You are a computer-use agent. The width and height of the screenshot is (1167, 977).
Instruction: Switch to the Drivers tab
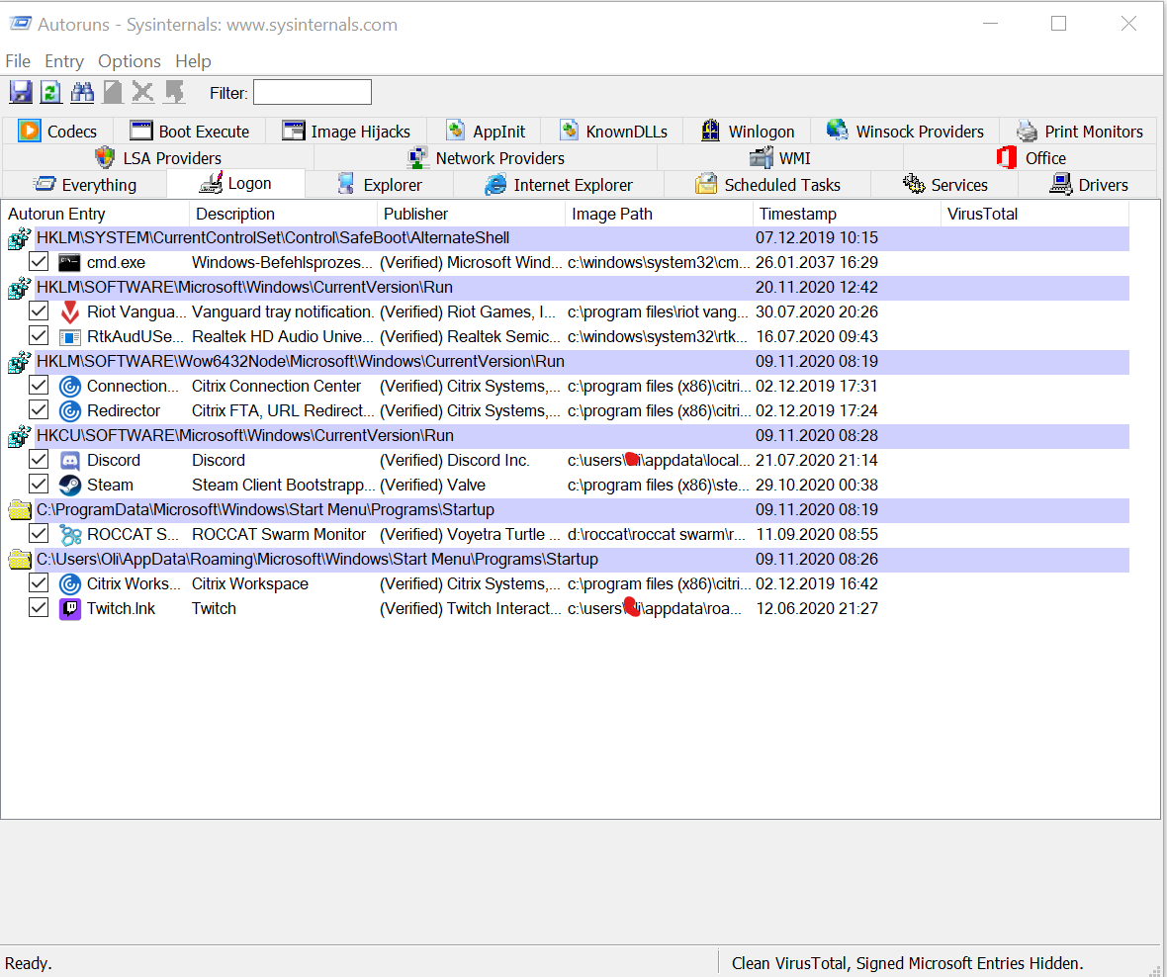point(1088,185)
